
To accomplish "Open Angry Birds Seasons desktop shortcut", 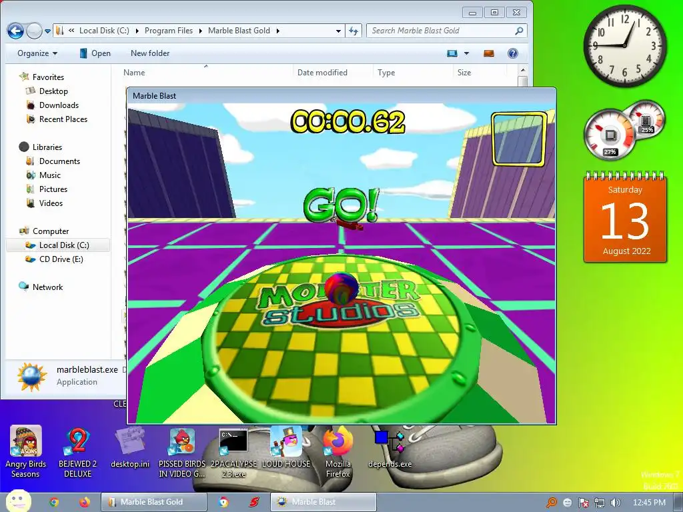I will tap(25, 451).
